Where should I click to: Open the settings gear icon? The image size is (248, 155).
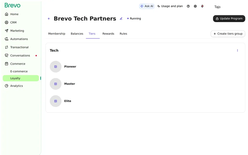pos(195,6)
